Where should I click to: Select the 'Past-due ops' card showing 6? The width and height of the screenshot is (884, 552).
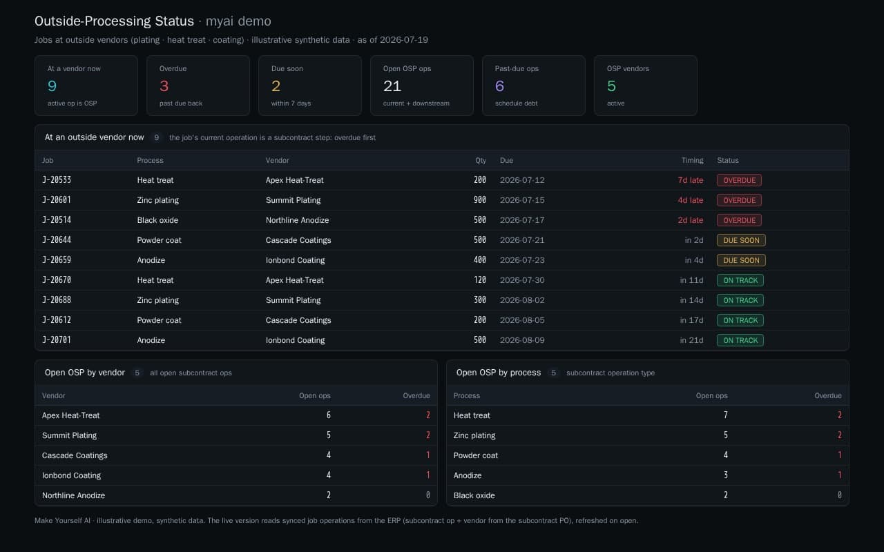tap(534, 86)
